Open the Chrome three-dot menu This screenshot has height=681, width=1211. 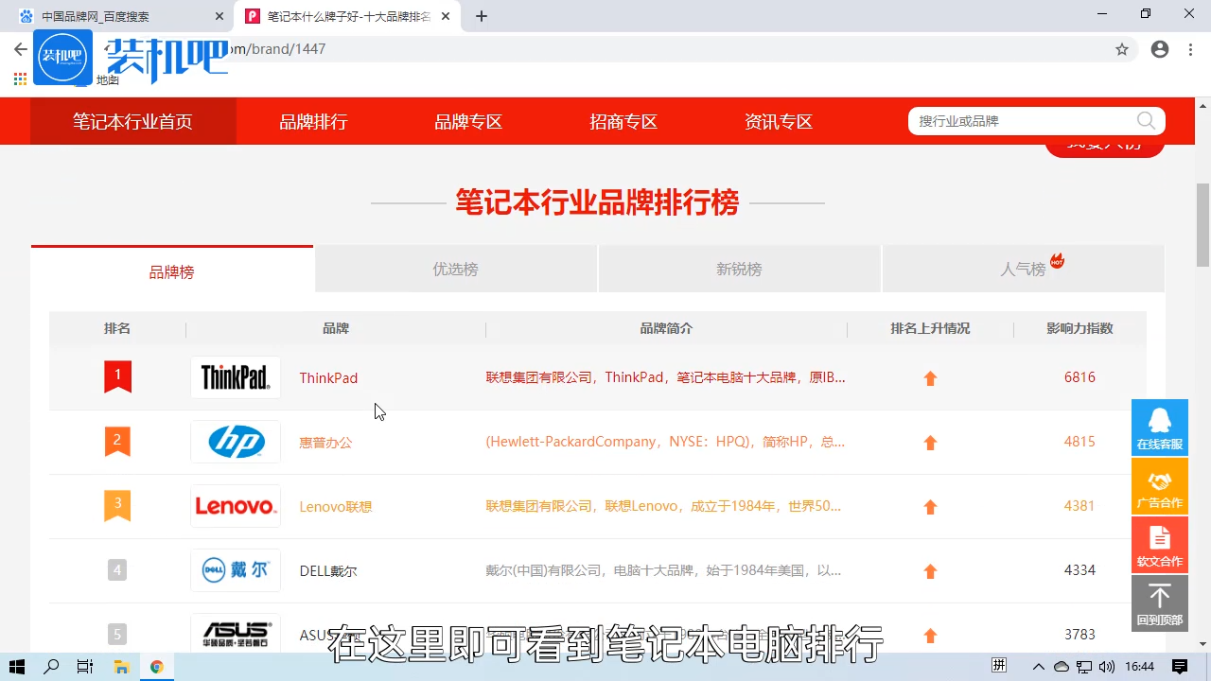pos(1190,48)
